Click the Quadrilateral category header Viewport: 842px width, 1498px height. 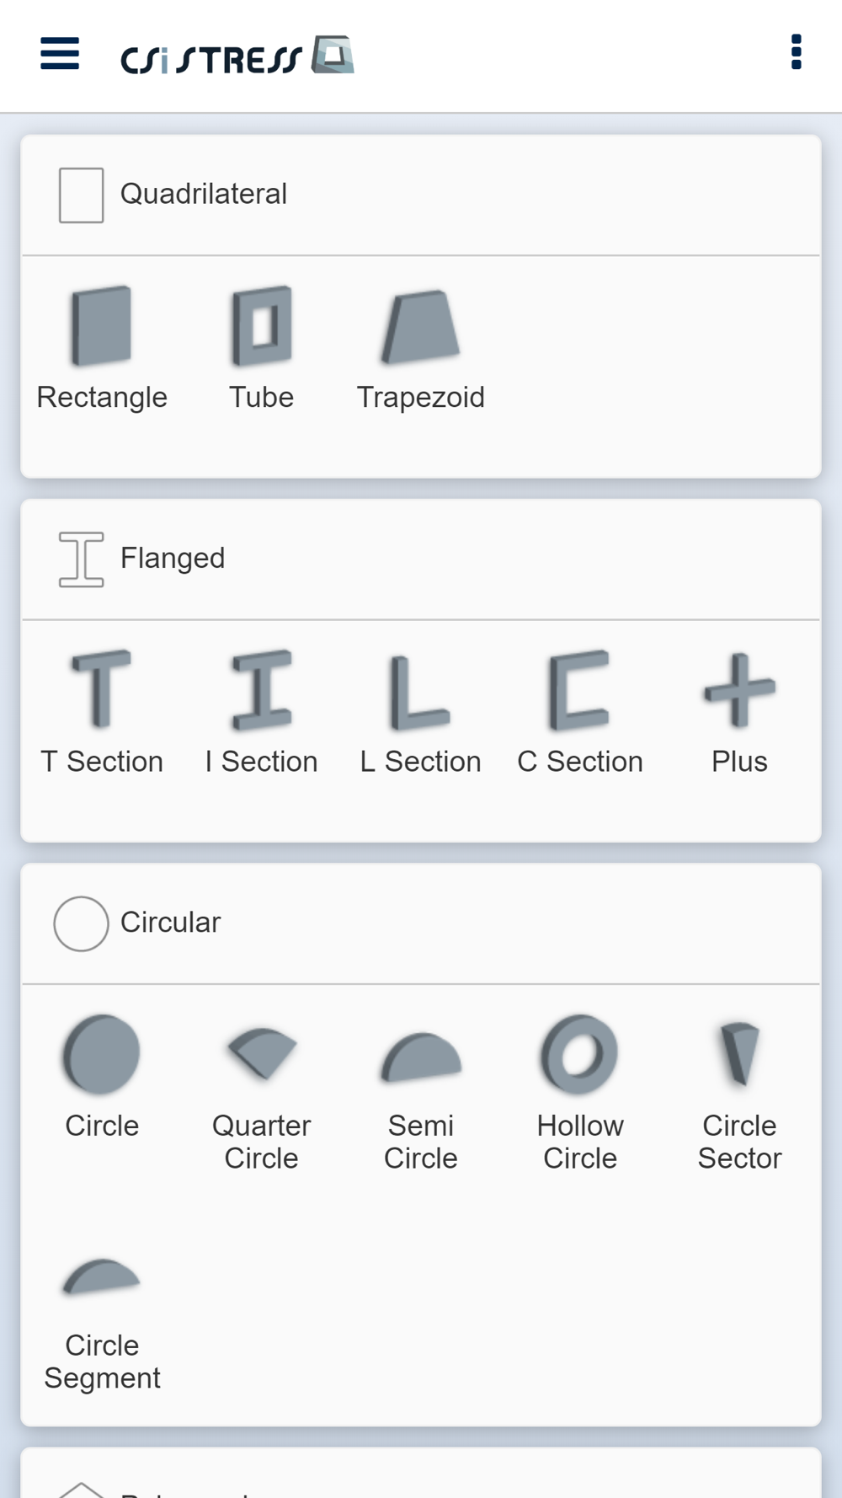[204, 195]
